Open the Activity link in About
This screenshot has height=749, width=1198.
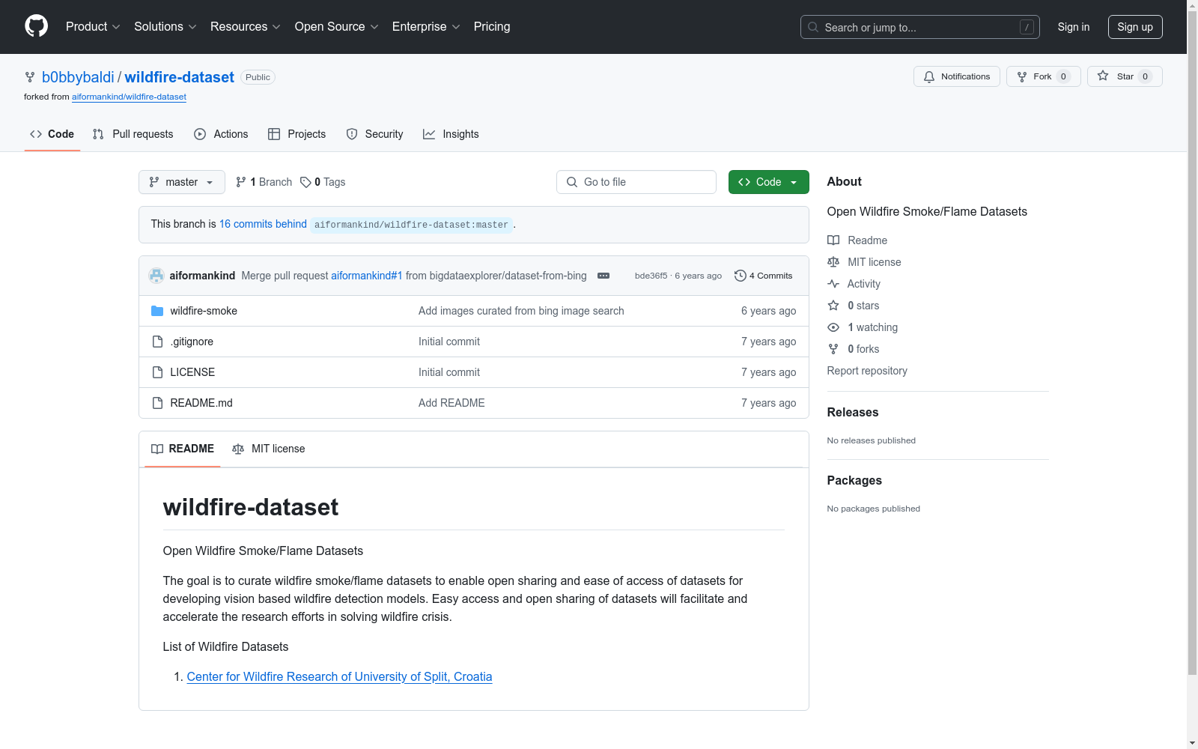tap(854, 284)
